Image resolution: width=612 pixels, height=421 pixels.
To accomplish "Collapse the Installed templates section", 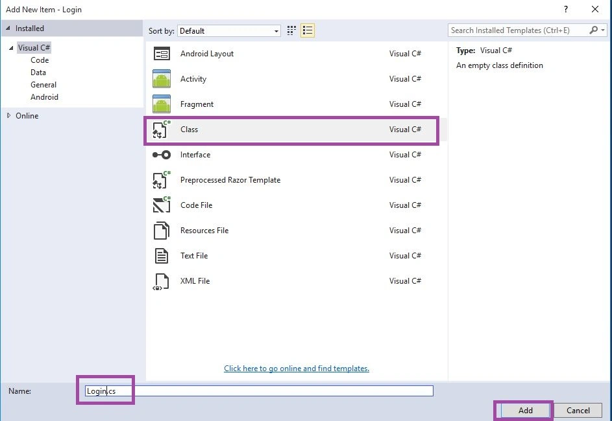I will [x=8, y=28].
